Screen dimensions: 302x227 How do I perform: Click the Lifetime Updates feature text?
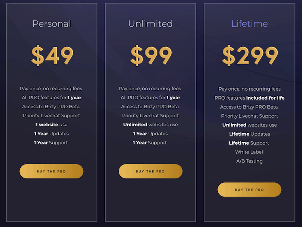249,134
